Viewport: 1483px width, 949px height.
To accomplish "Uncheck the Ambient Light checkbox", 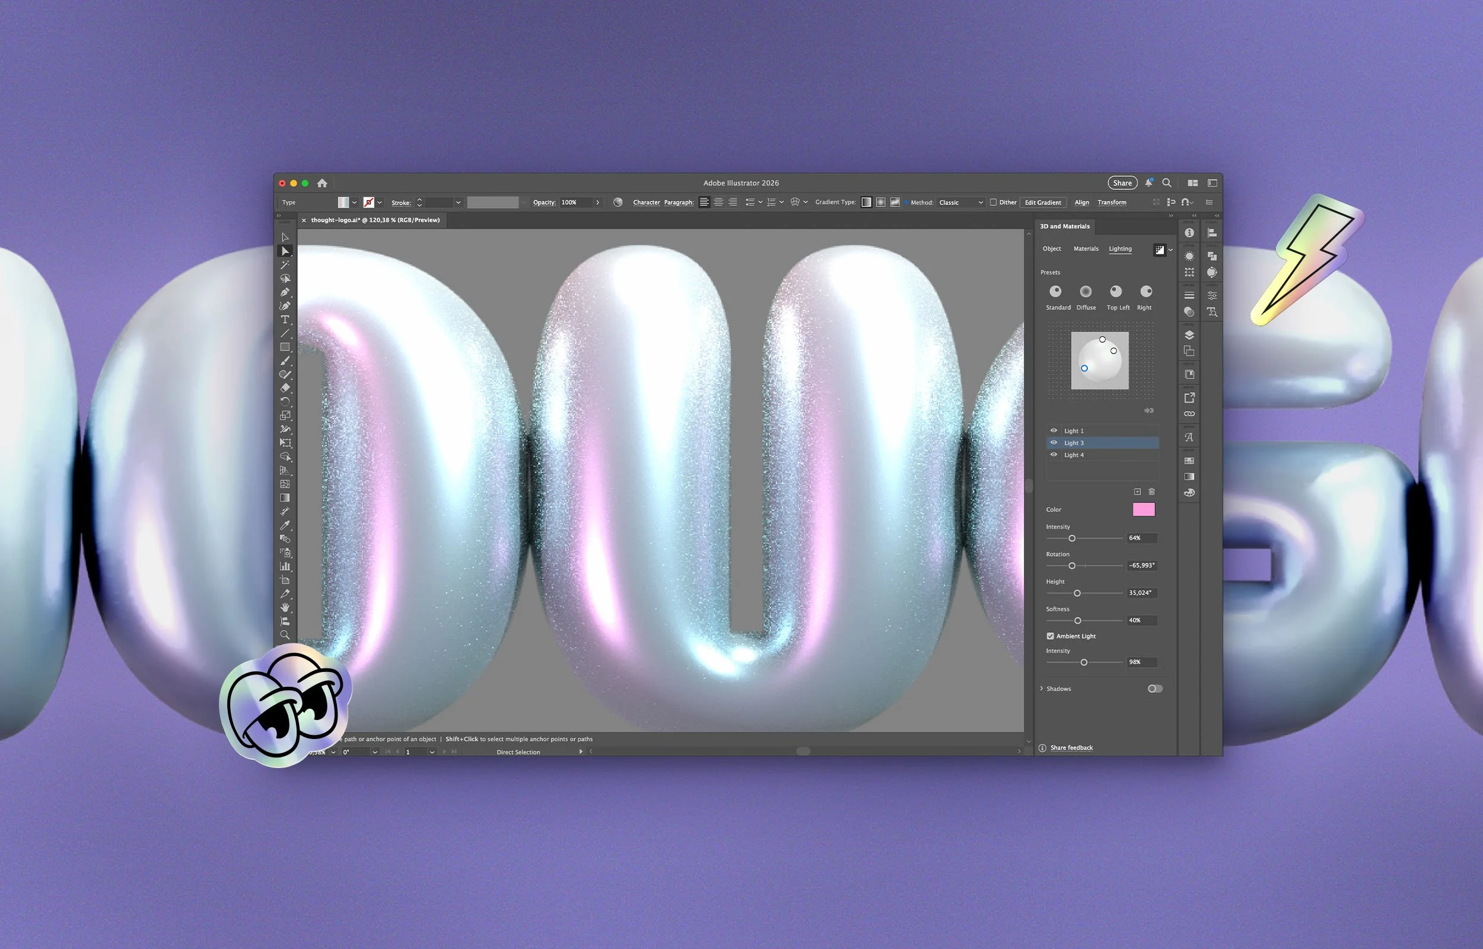I will coord(1050,636).
